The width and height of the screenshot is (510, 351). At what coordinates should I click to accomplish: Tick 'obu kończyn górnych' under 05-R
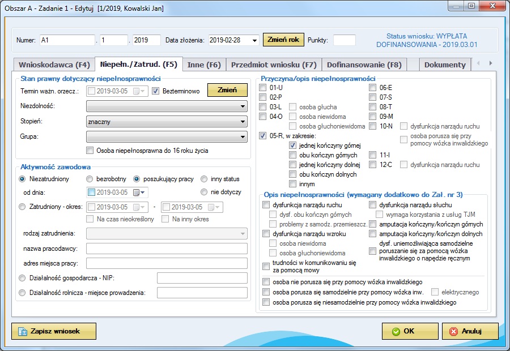tap(293, 155)
